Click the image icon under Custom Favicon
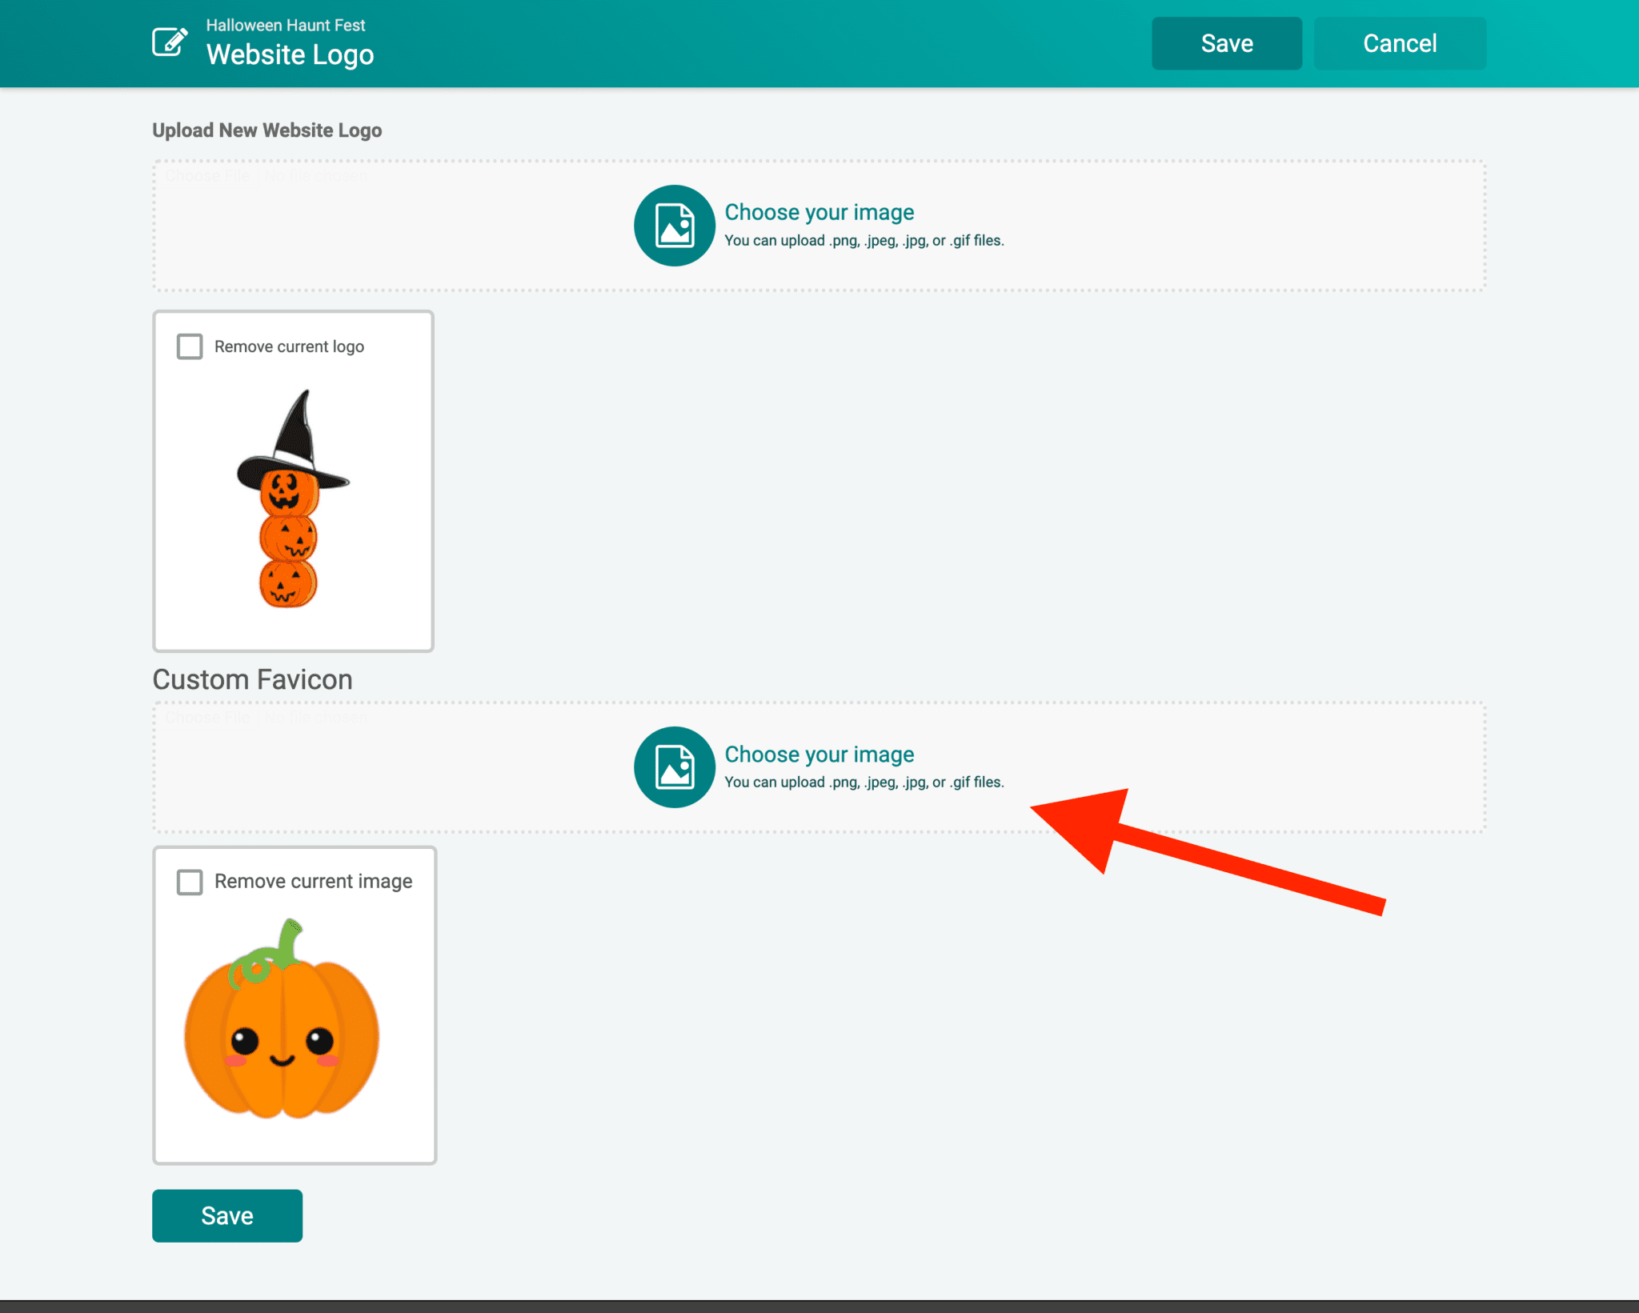Viewport: 1639px width, 1313px height. (674, 767)
